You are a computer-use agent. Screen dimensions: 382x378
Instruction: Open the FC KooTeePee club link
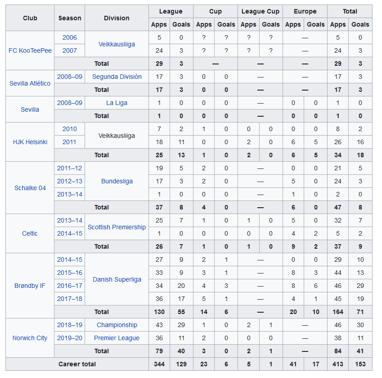coord(30,50)
